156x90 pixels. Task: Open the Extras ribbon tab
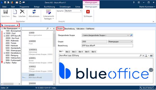(x=78, y=7)
